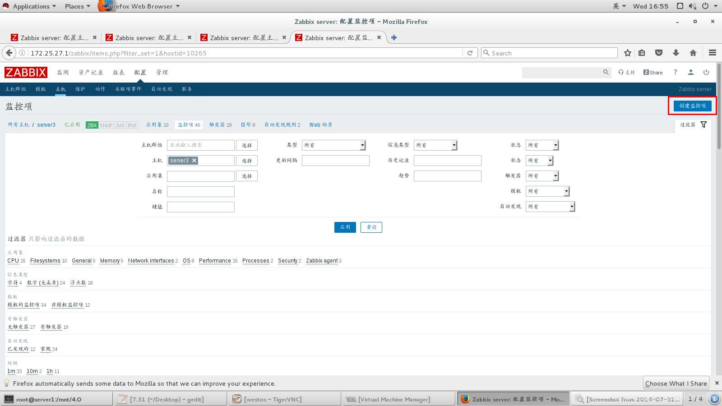Open the Places menu
722x406 pixels.
(x=77, y=6)
